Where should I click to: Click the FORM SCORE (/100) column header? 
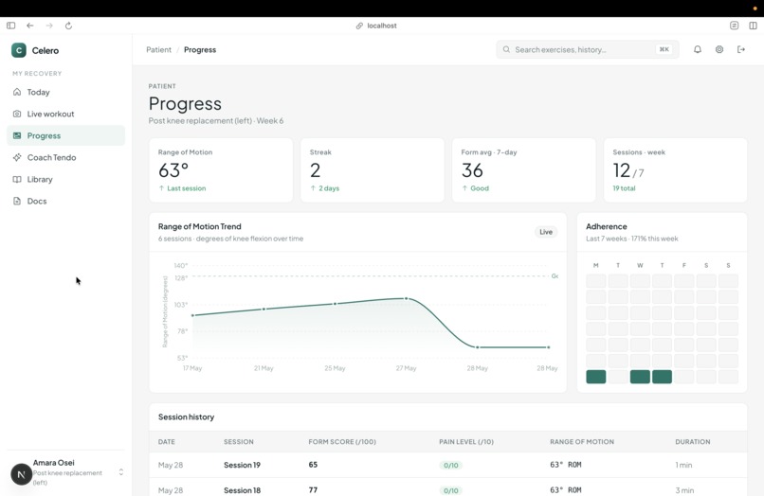pyautogui.click(x=342, y=441)
